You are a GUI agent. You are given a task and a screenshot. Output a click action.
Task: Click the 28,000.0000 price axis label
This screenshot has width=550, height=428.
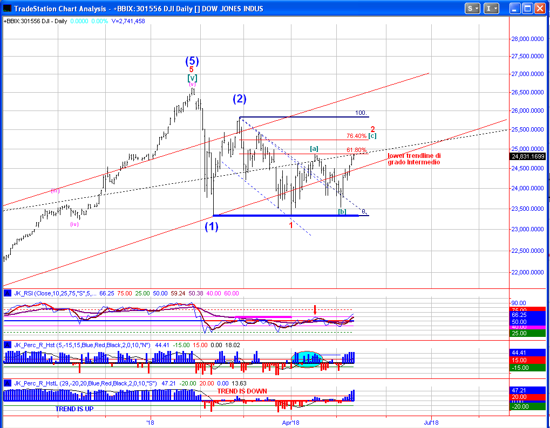tap(527, 39)
